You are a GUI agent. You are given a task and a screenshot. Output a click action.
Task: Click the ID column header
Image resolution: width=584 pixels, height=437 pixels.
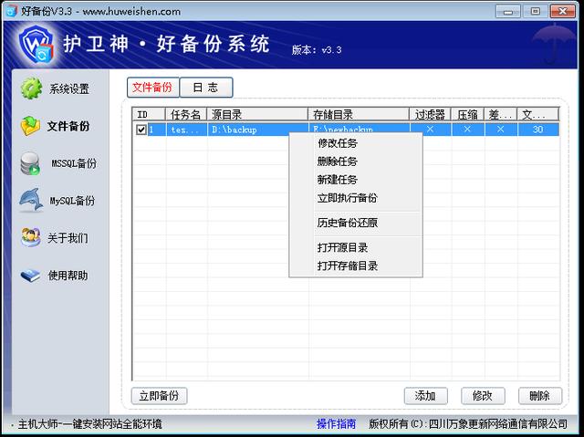[x=149, y=114]
